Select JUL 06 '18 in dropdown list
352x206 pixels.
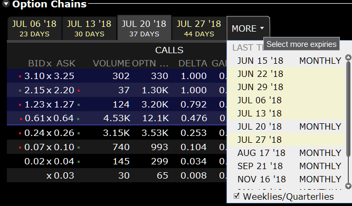[x=286, y=100]
